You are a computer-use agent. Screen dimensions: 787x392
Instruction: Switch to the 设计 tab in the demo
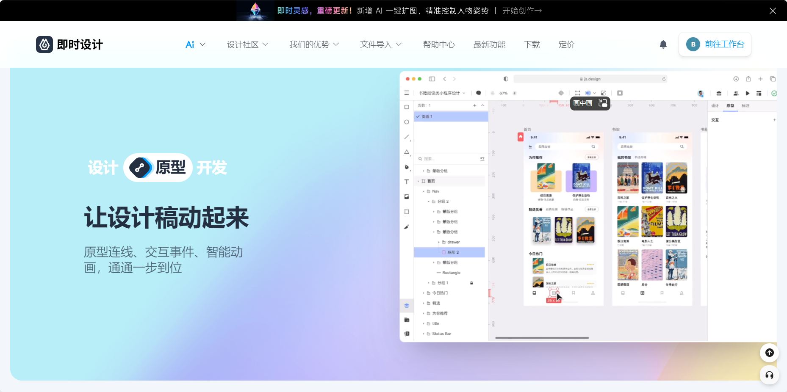click(715, 105)
